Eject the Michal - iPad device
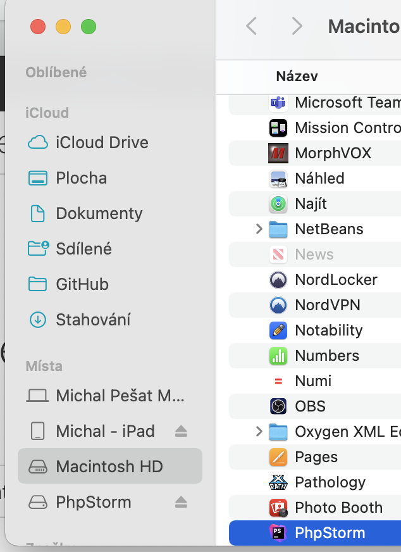Screen dimensions: 401x552 coord(181,431)
